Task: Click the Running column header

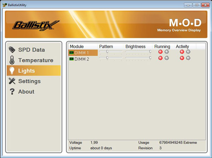Action: (164, 46)
